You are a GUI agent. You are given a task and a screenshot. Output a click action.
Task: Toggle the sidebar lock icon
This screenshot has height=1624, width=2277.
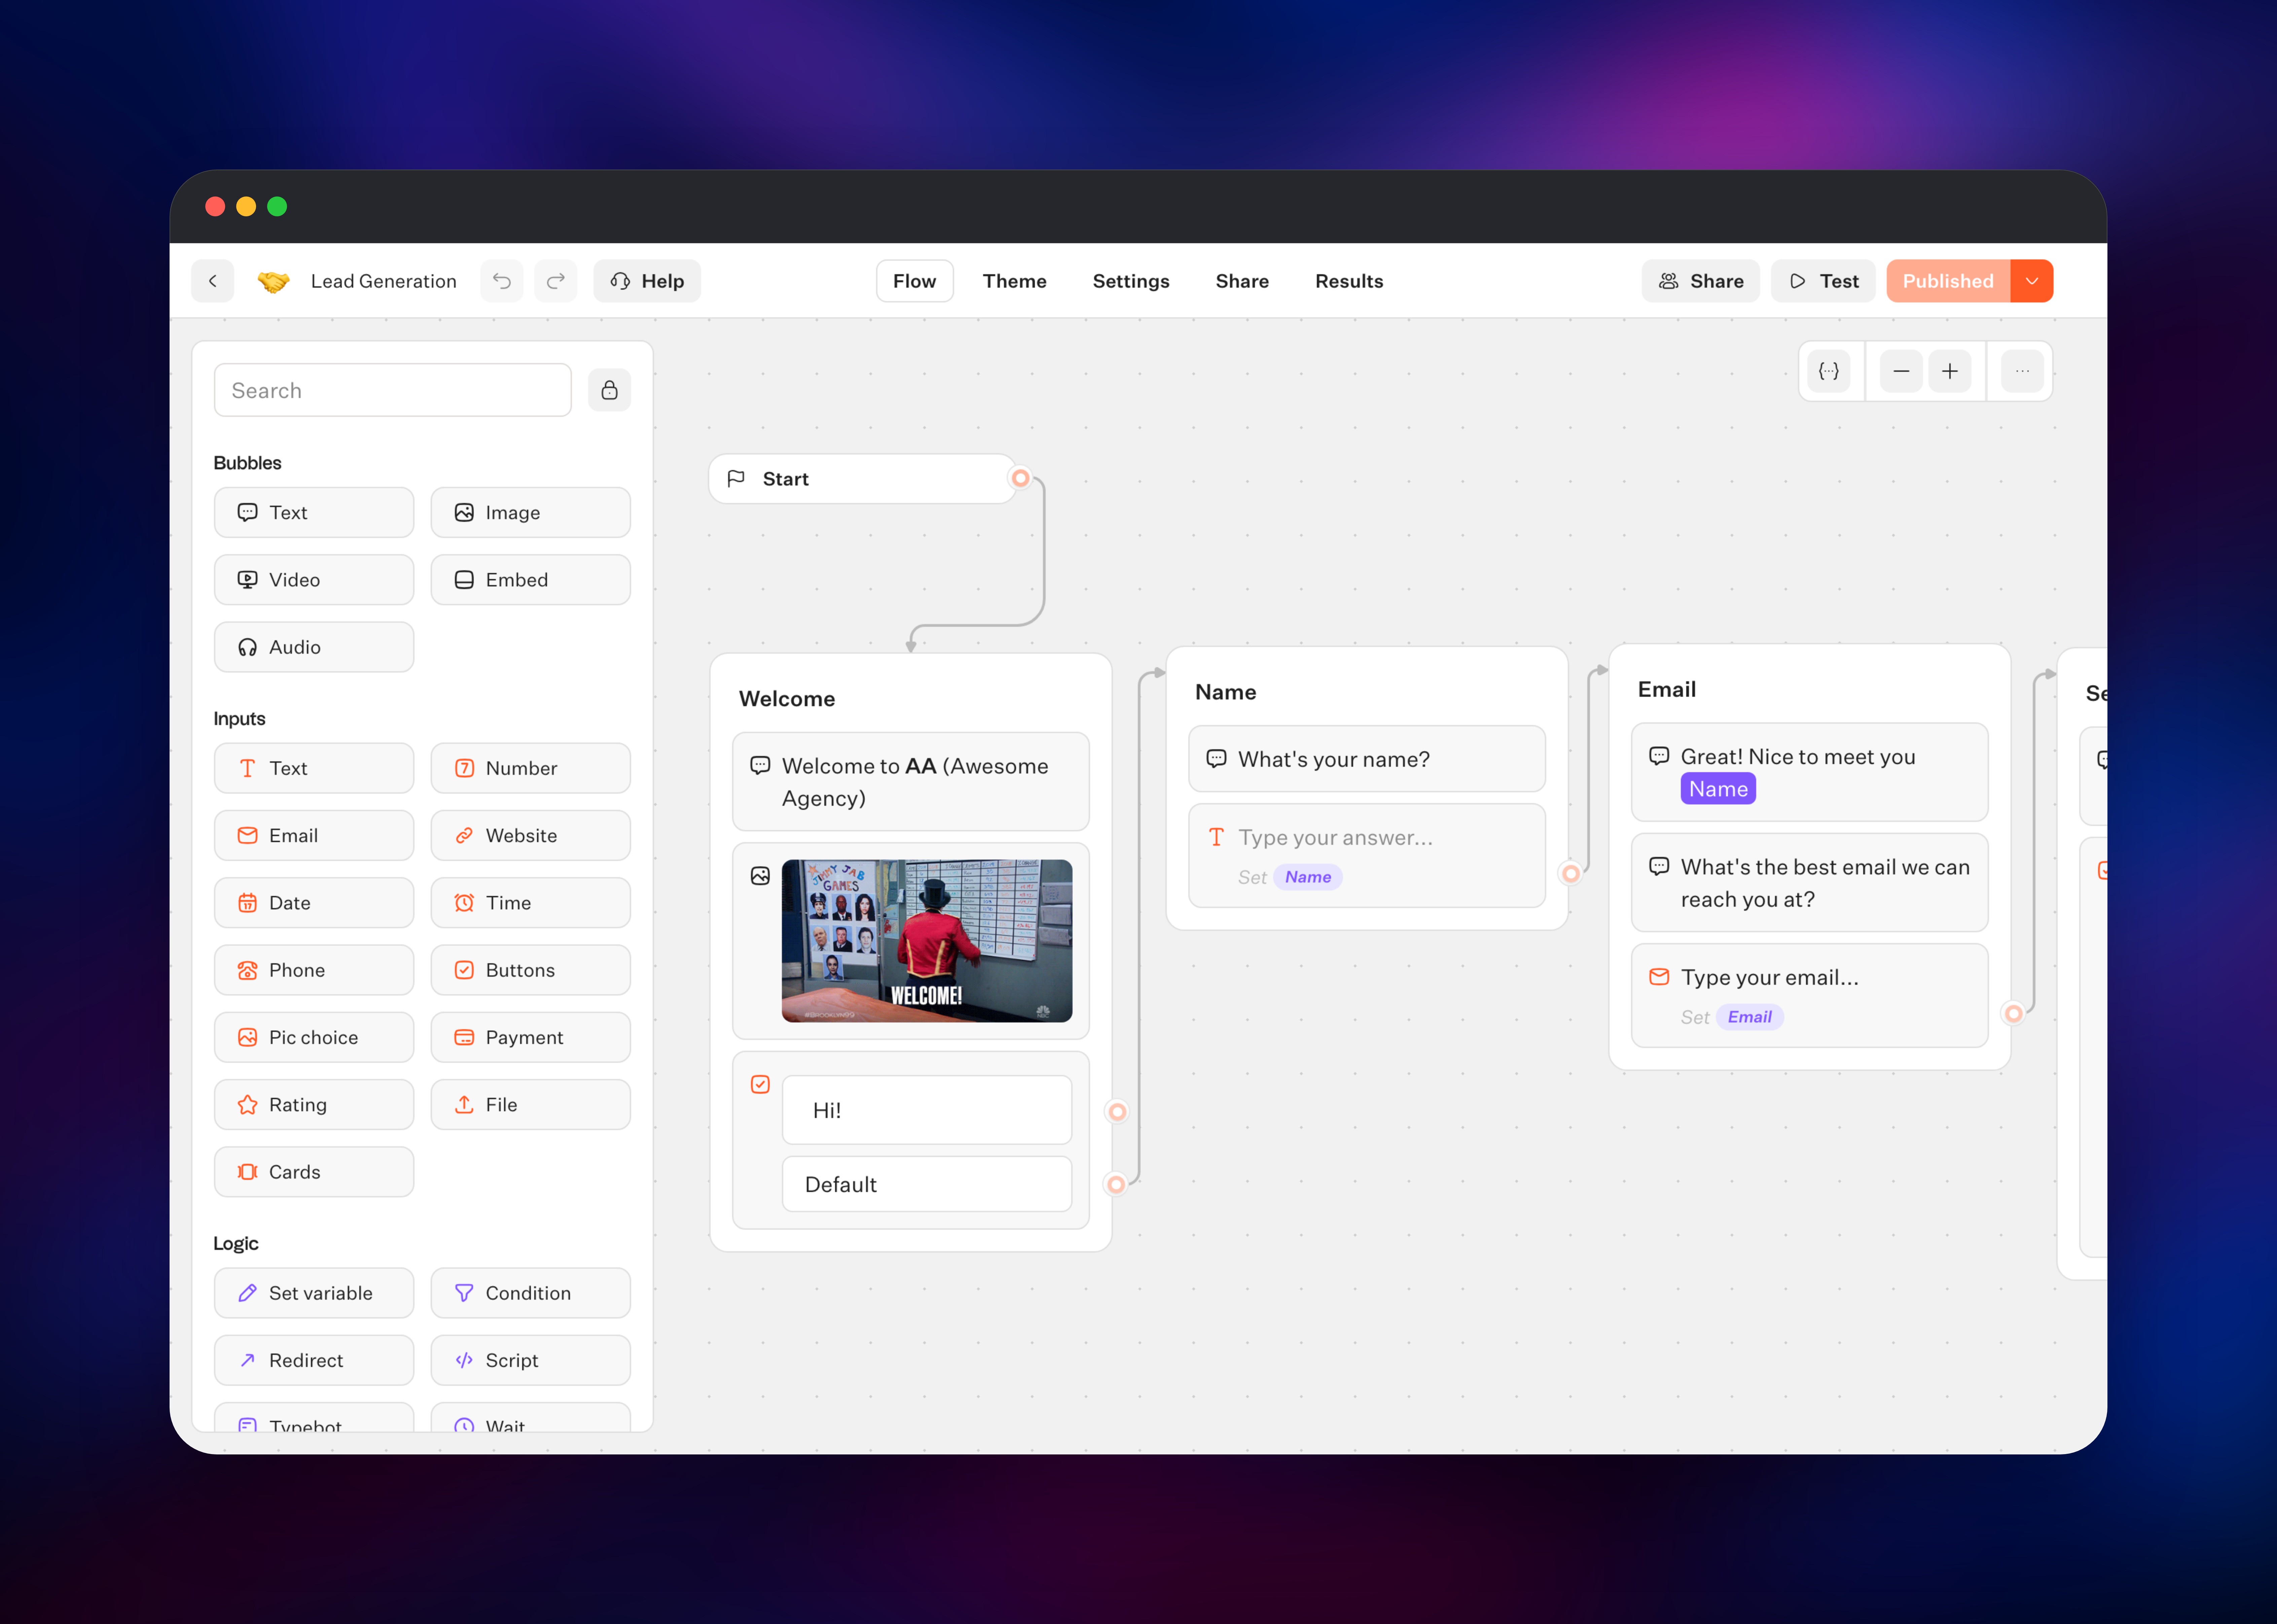tap(609, 390)
